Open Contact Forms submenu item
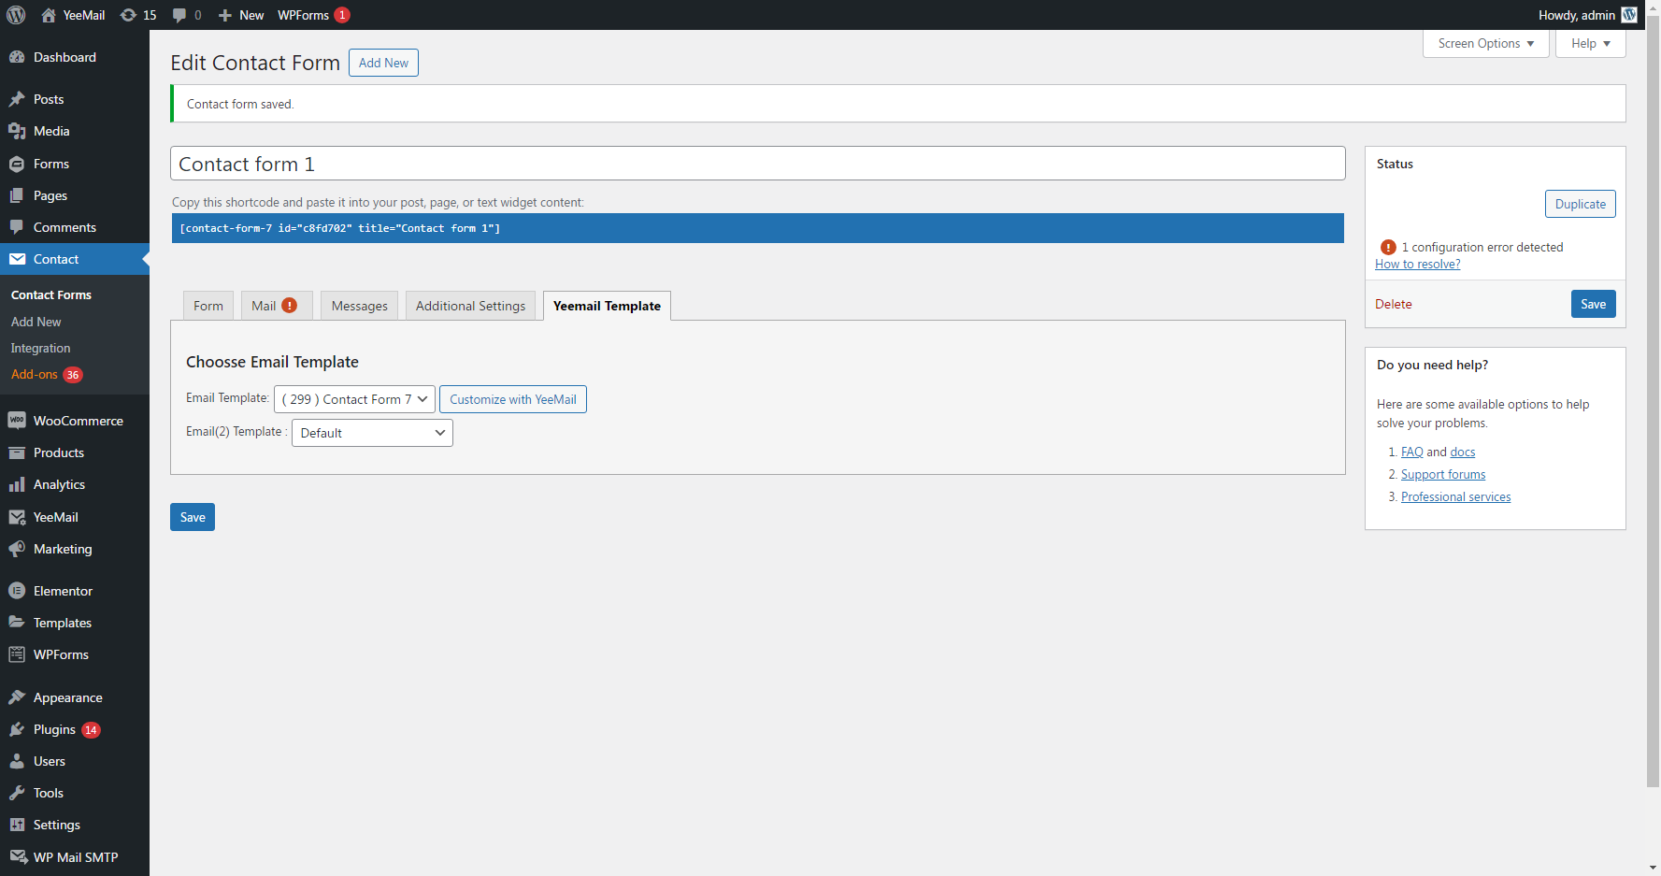Image resolution: width=1661 pixels, height=876 pixels. (x=51, y=294)
